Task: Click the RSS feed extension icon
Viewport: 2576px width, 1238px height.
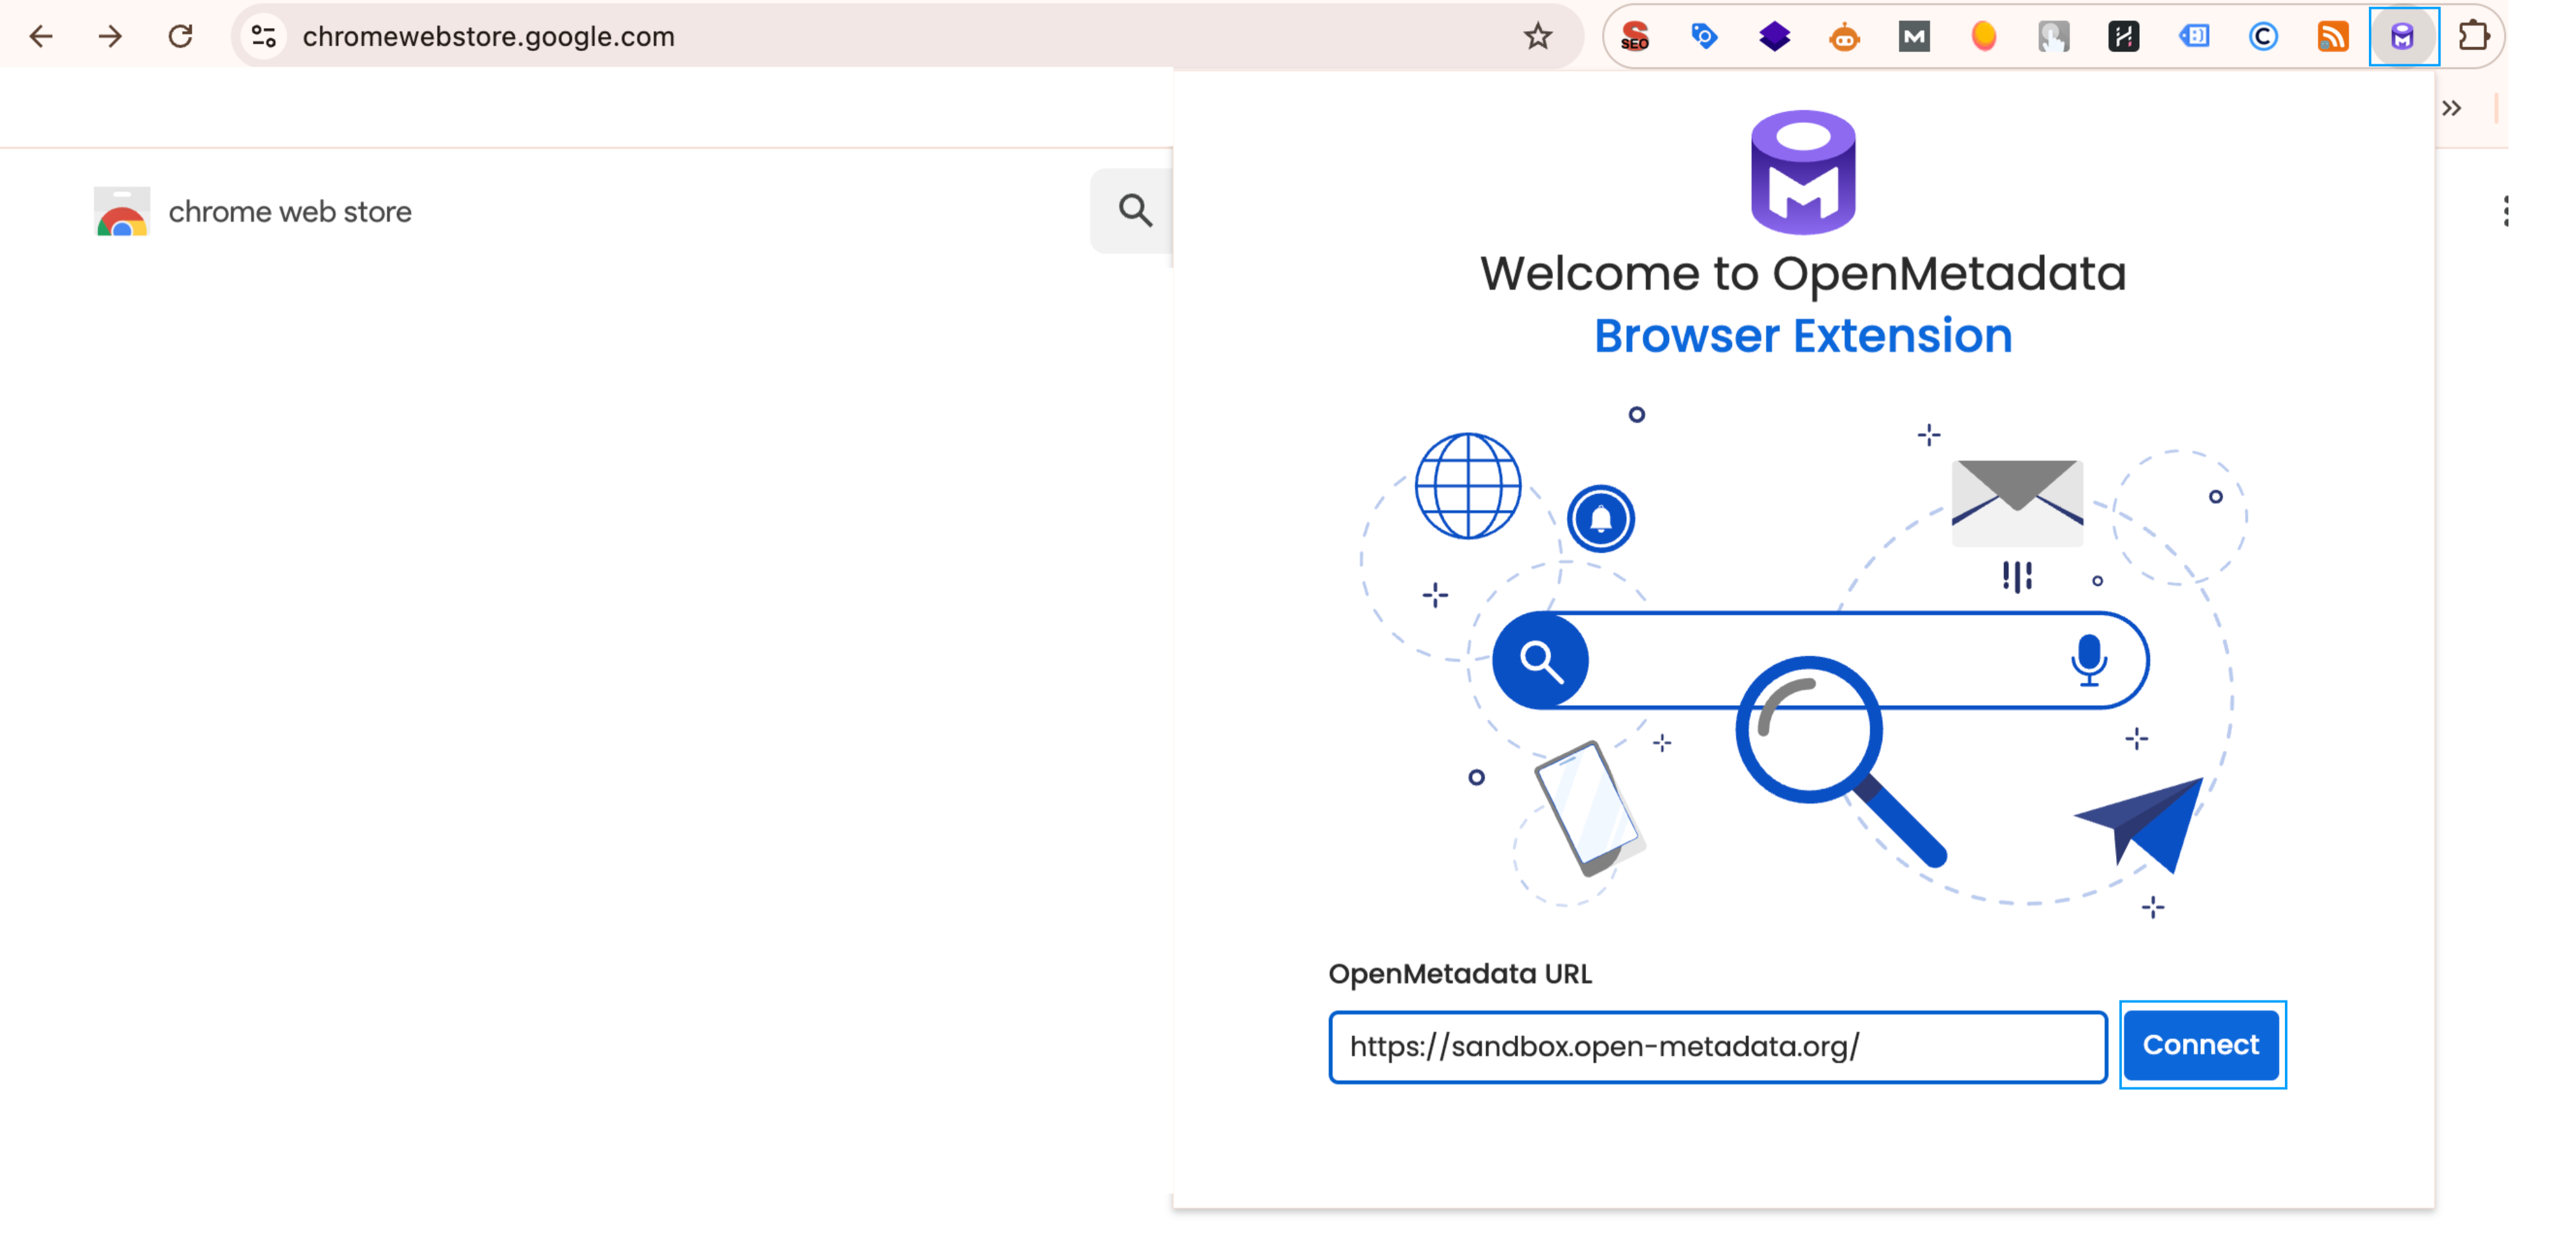Action: pos(2334,37)
